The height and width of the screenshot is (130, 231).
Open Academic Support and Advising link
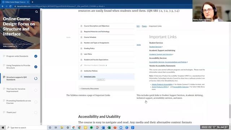[x=161, y=55]
